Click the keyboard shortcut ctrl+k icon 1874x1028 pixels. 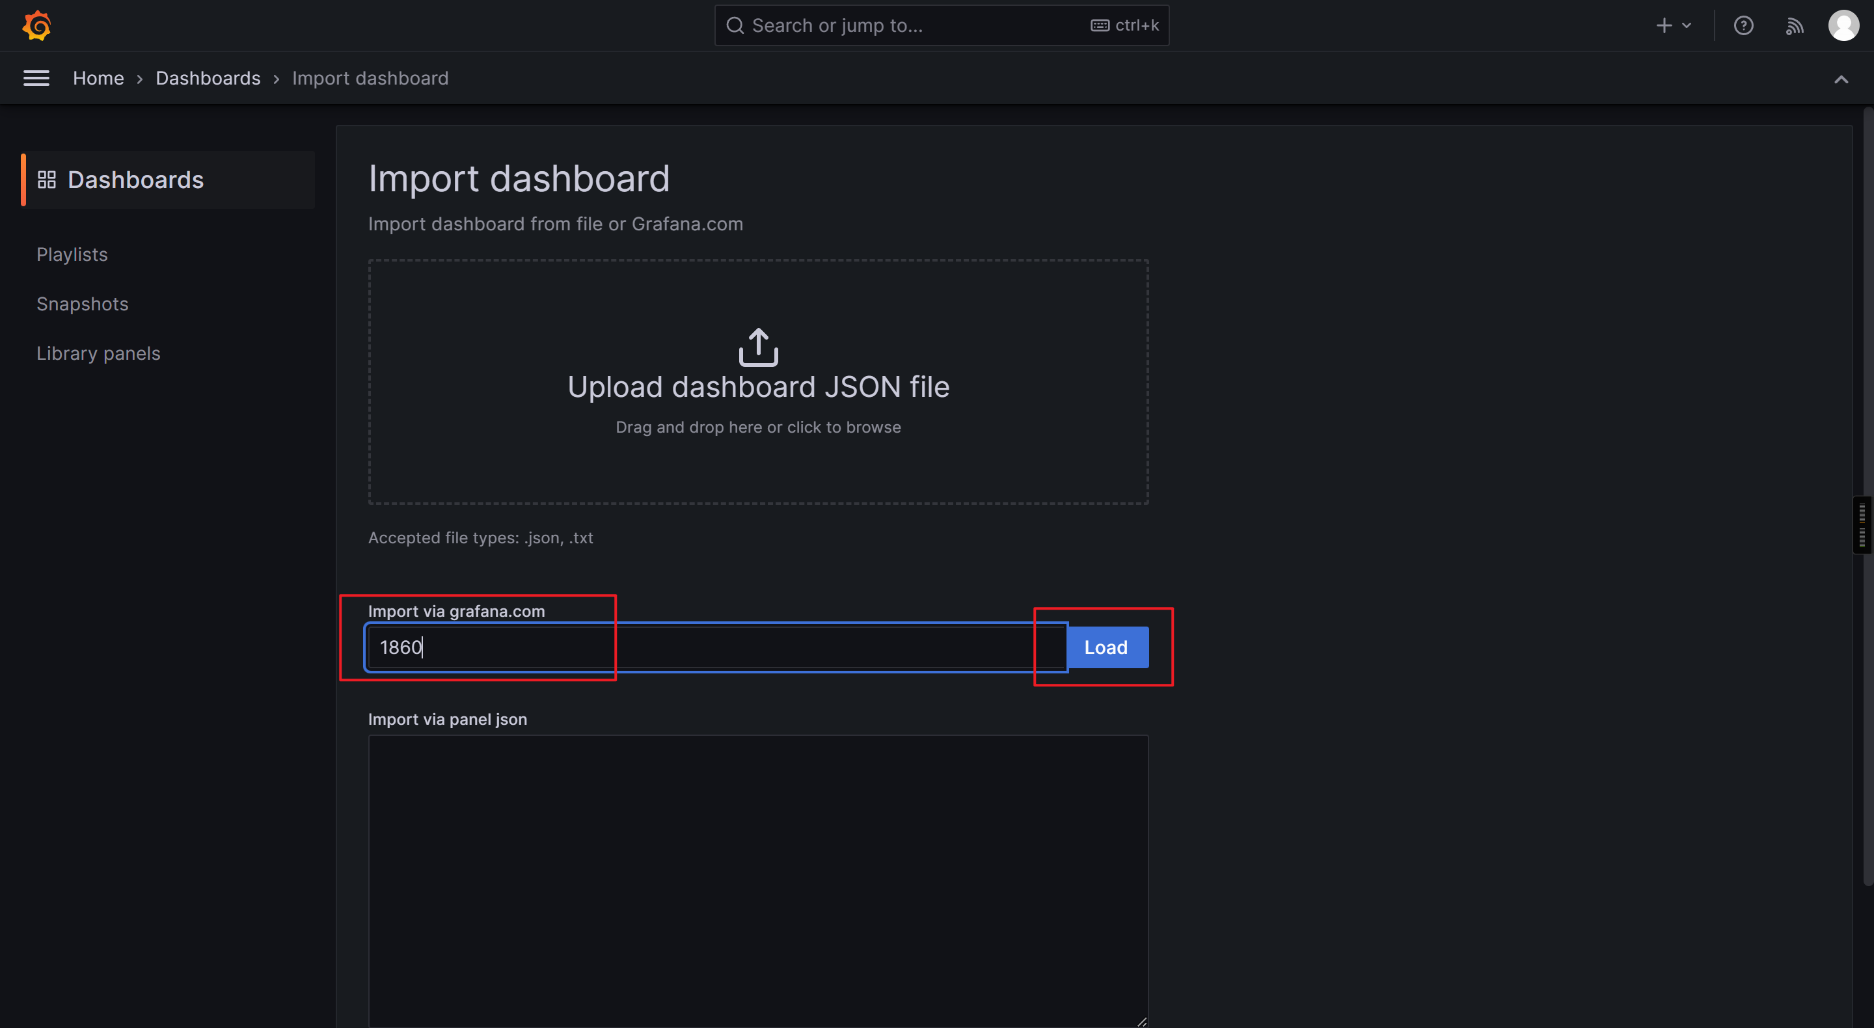click(1100, 26)
